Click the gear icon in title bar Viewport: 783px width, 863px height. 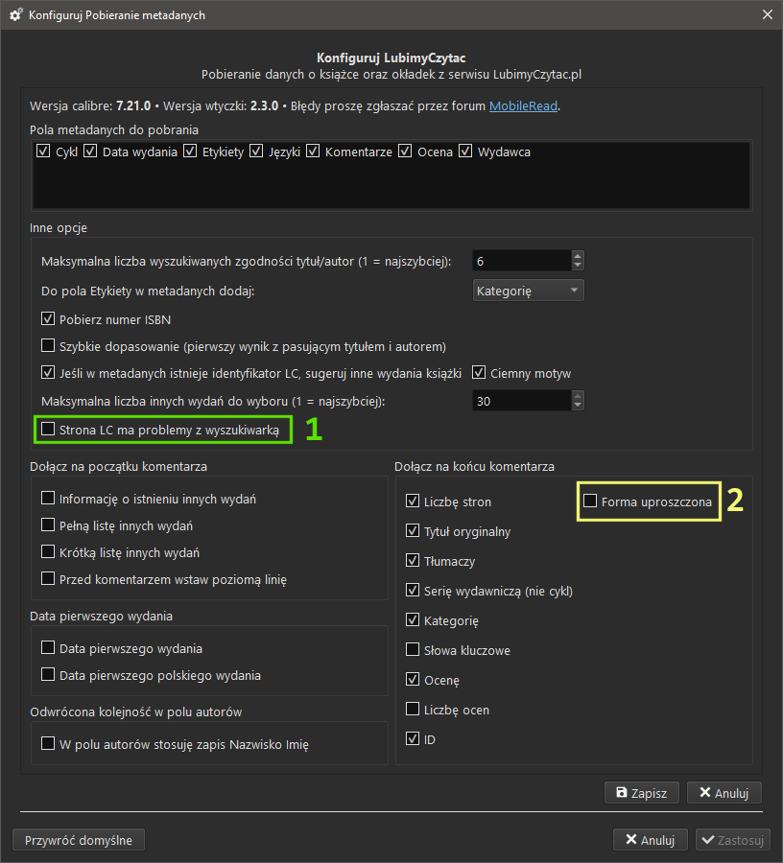[15, 15]
